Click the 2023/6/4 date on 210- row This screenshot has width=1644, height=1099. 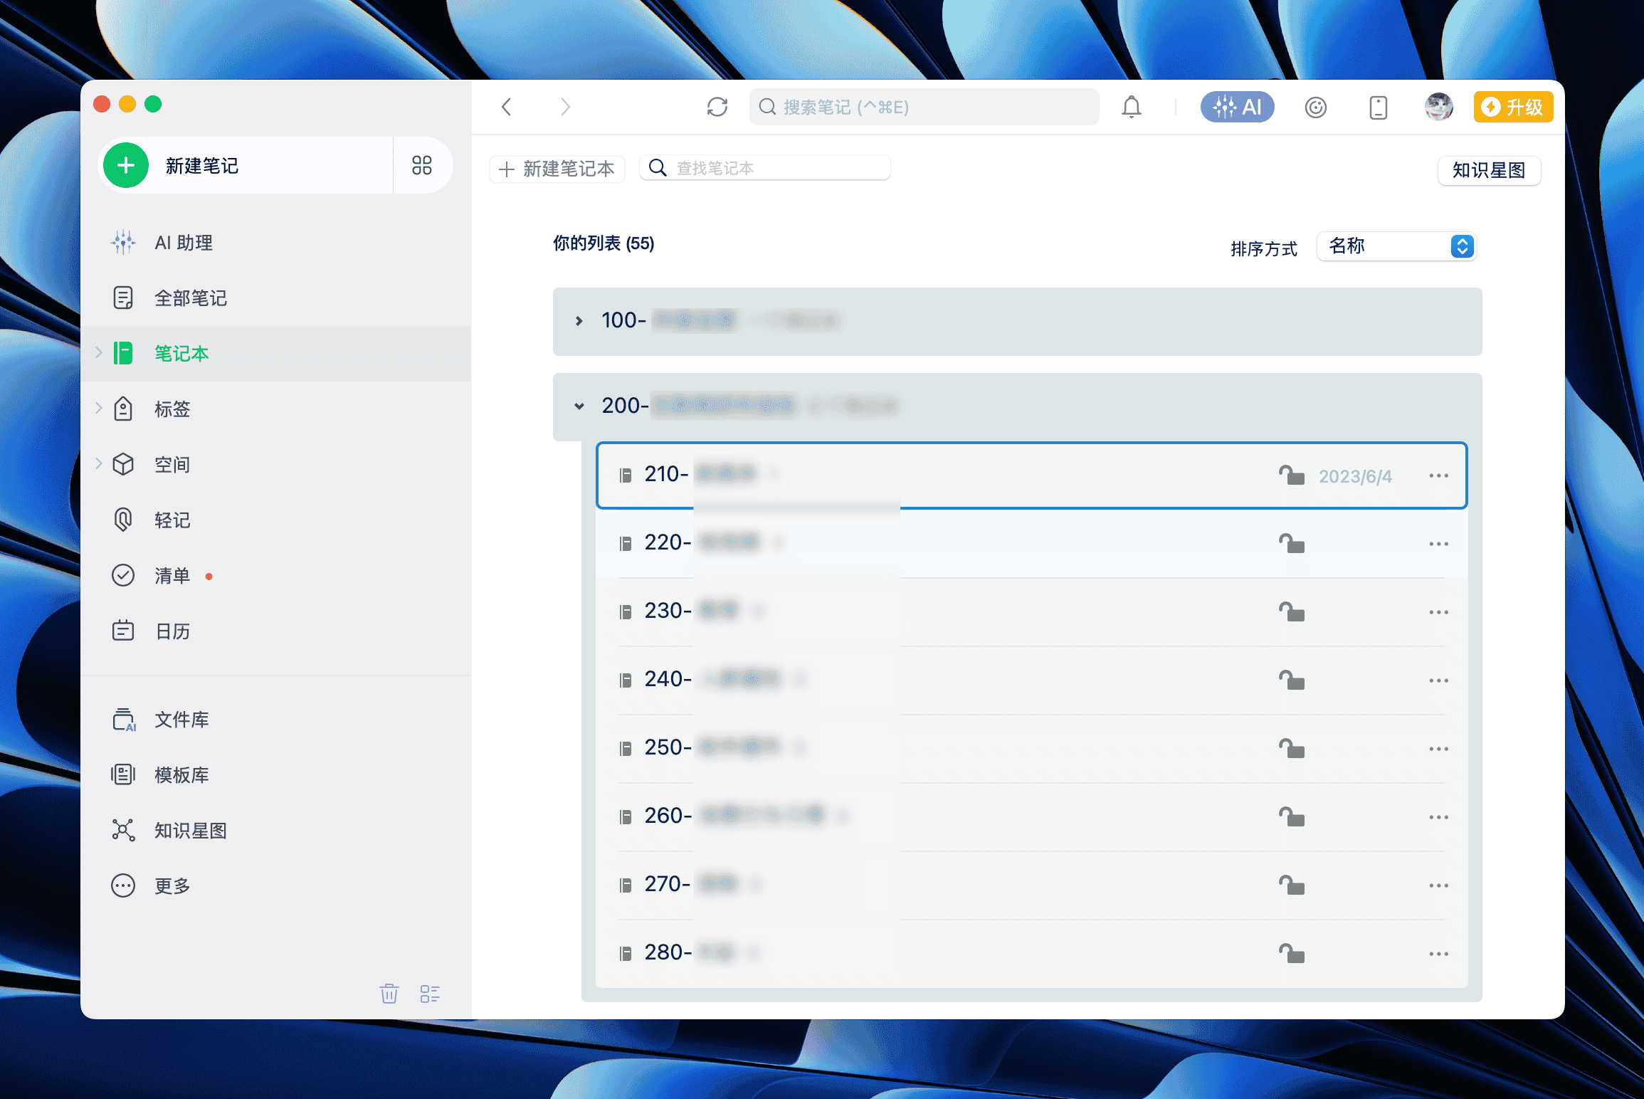(x=1355, y=476)
